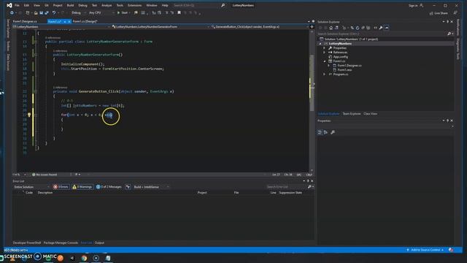467x263 pixels.
Task: Click the Description column header
Action: tap(45, 193)
